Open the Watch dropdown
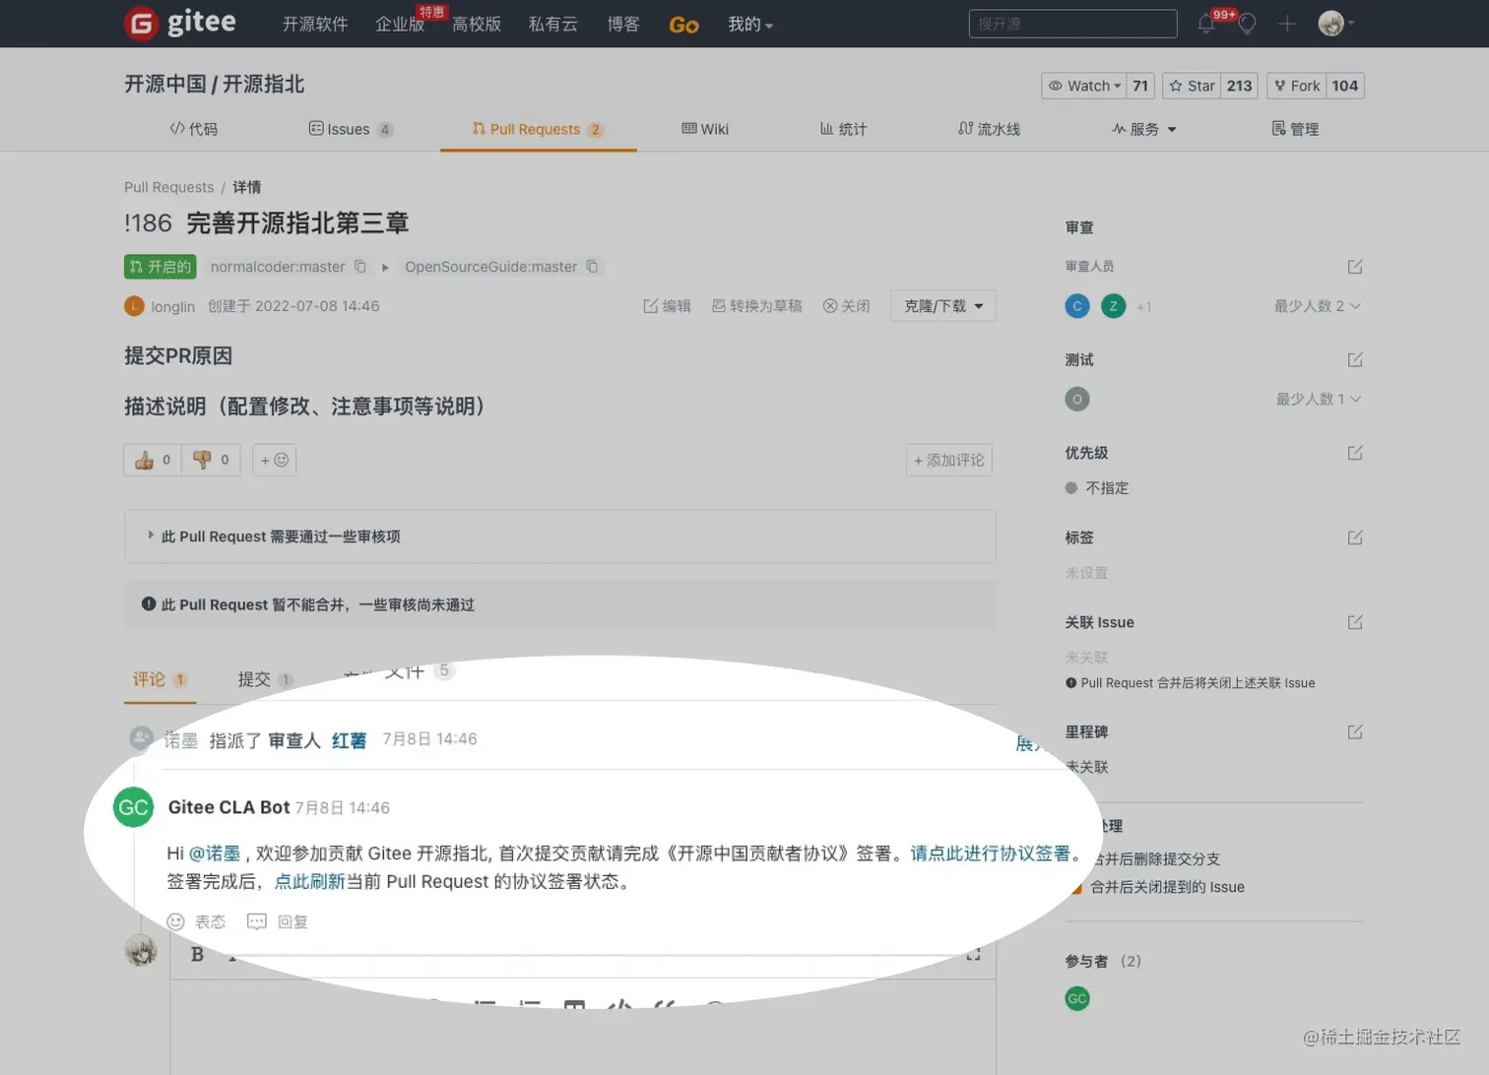The width and height of the screenshot is (1489, 1075). [1084, 86]
